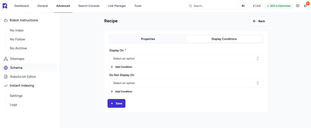Screen dimensions: 311x128
Task: Go back using the Back button
Action: click(x=259, y=21)
